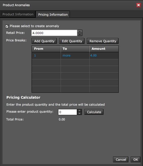Select the 'more' cell in To column
The image size is (143, 166).
click(x=75, y=56)
